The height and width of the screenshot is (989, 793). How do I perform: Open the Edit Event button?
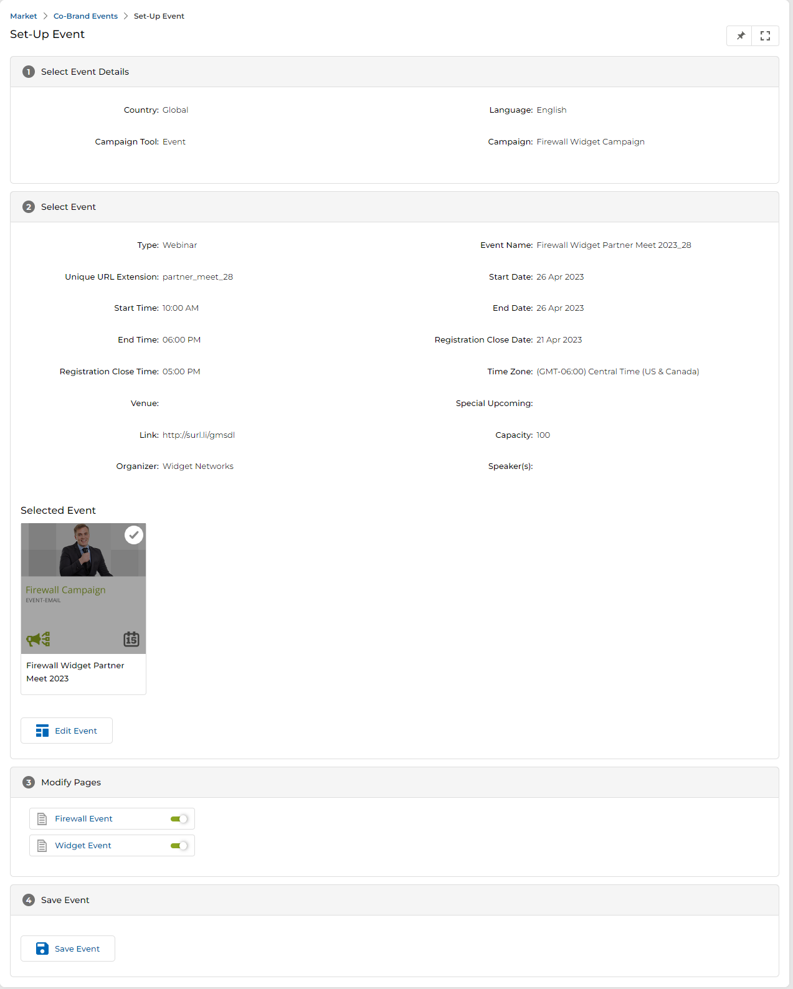(67, 731)
